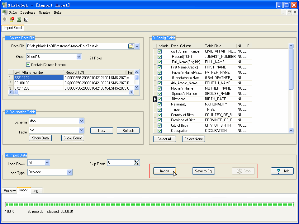Uncheck Include for Birthdate field

(x=159, y=99)
